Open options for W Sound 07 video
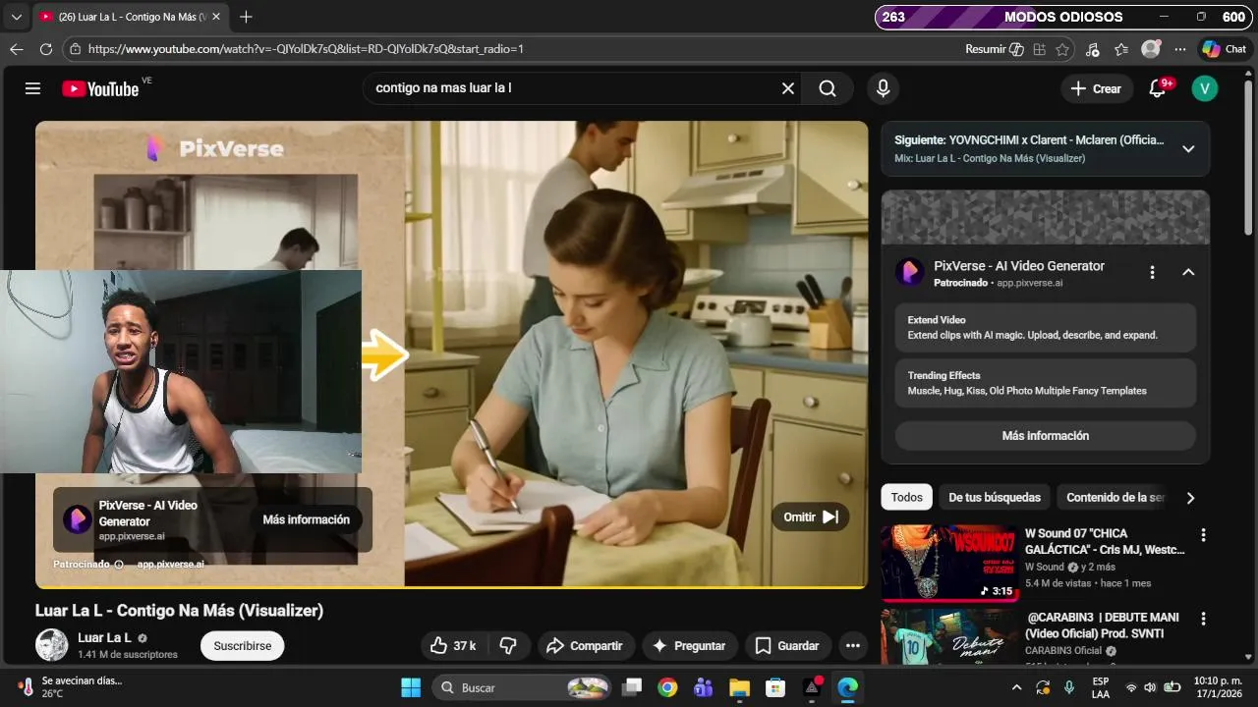Viewport: 1258px width, 707px height. pos(1203,535)
